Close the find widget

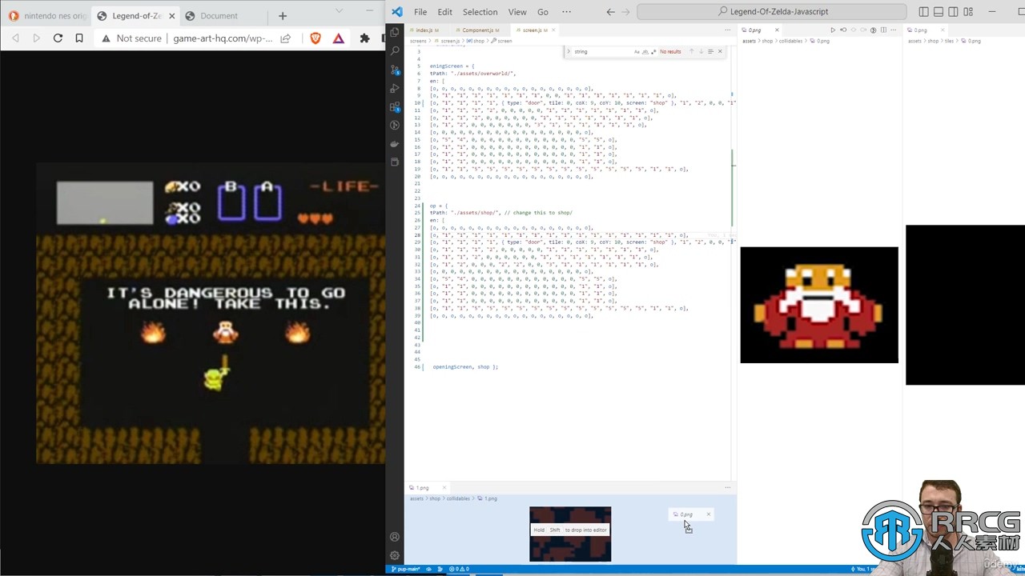pyautogui.click(x=719, y=51)
